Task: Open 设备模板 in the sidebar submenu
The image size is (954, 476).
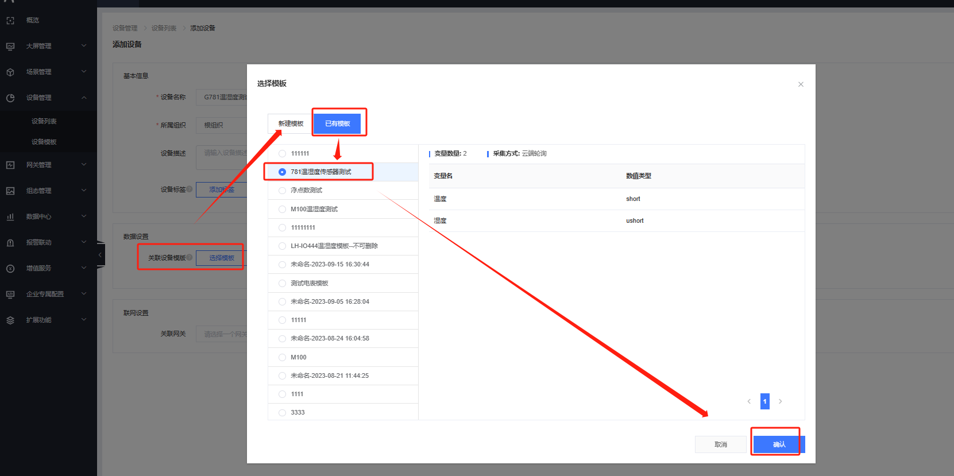Action: coord(44,142)
